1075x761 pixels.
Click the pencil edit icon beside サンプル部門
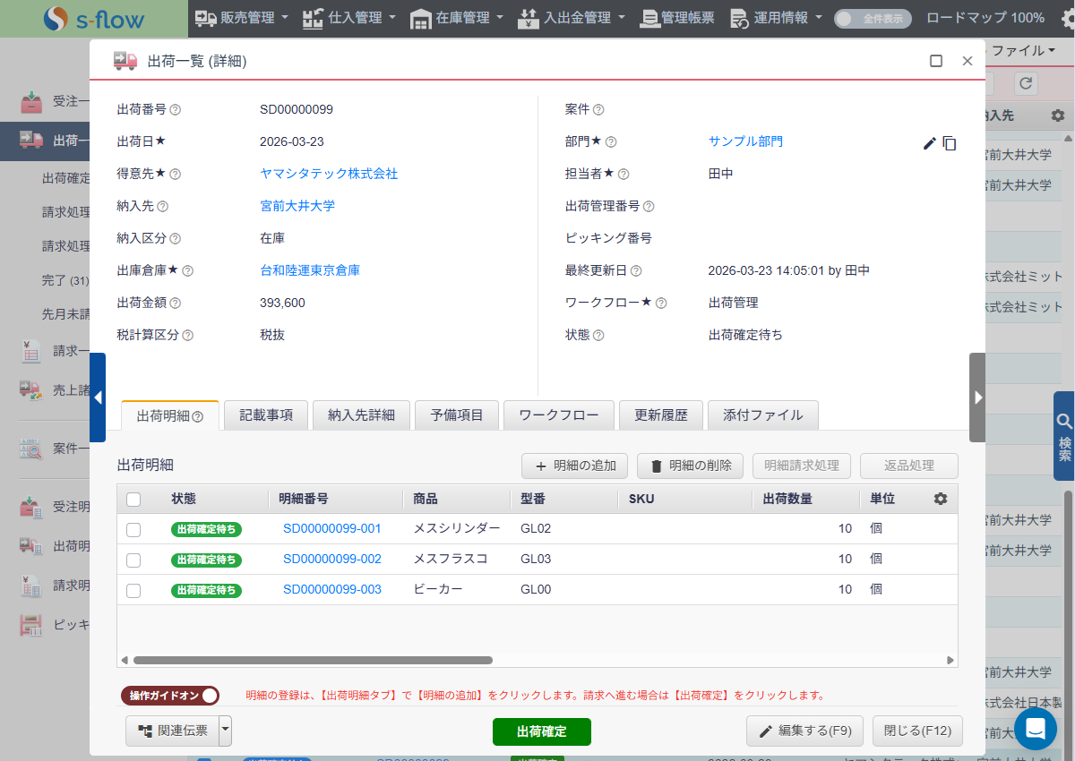click(x=929, y=143)
